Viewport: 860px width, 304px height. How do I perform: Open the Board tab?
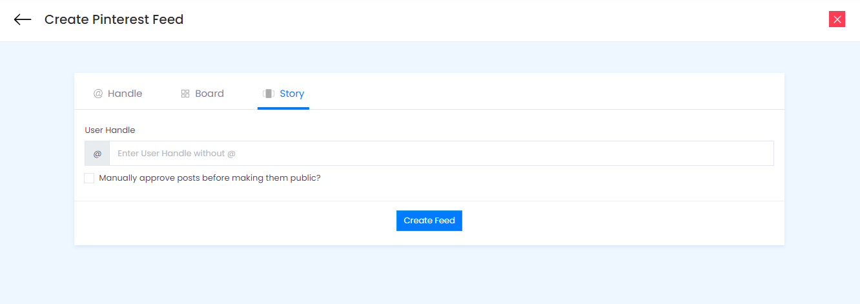click(202, 94)
